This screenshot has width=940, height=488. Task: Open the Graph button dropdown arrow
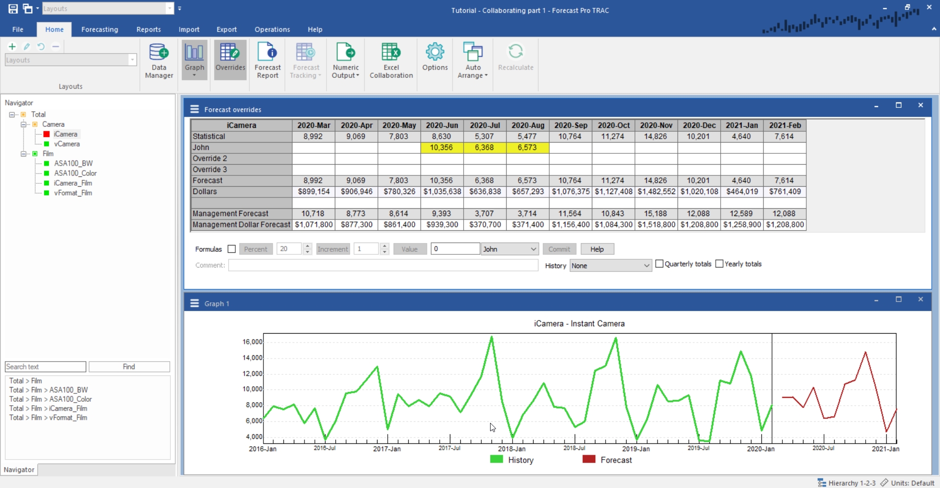(194, 76)
